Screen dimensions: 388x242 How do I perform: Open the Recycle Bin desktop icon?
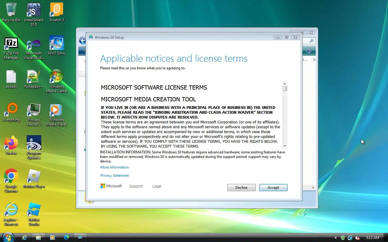(11, 13)
